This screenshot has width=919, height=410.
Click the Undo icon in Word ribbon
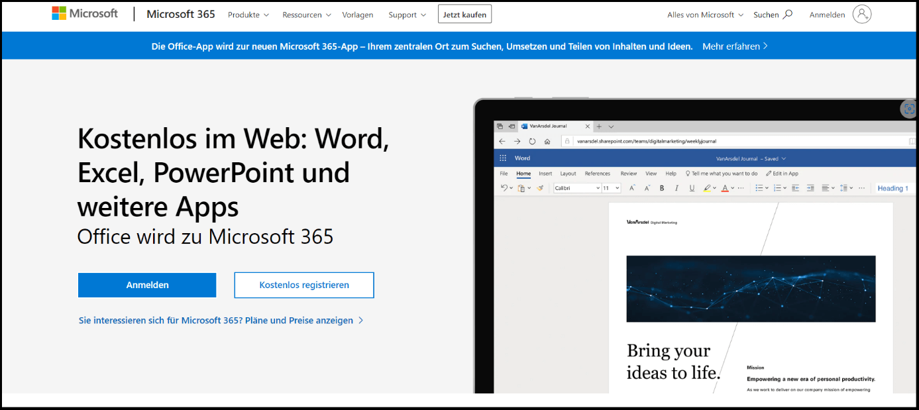click(504, 188)
